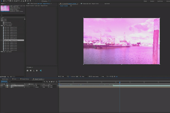This screenshot has height=113, width=170.
Task: Switch to Intro timeline tab
Action: click(x=15, y=79)
